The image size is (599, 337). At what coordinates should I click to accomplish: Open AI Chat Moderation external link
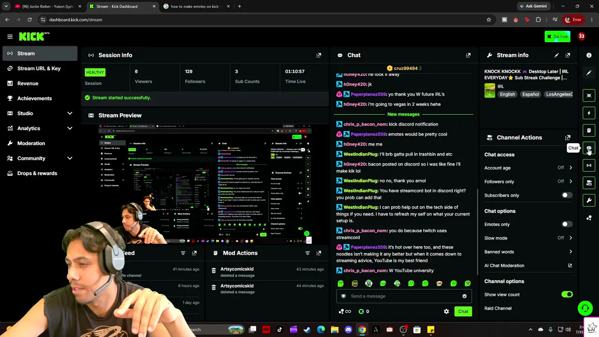tap(570, 265)
